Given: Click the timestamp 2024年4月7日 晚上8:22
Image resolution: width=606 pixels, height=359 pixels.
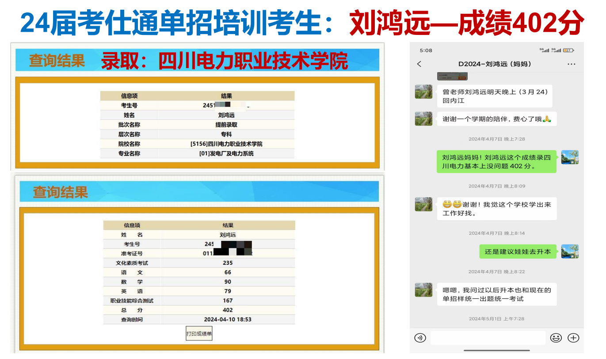Looking at the screenshot, I should [497, 271].
